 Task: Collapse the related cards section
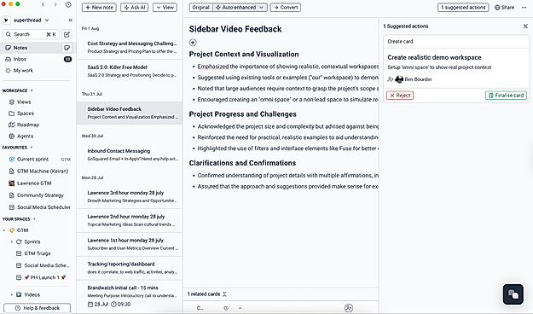[x=224, y=294]
